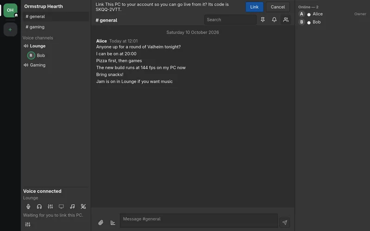Click the "Bring snacks!" message
The height and width of the screenshot is (231, 370).
[x=110, y=74]
